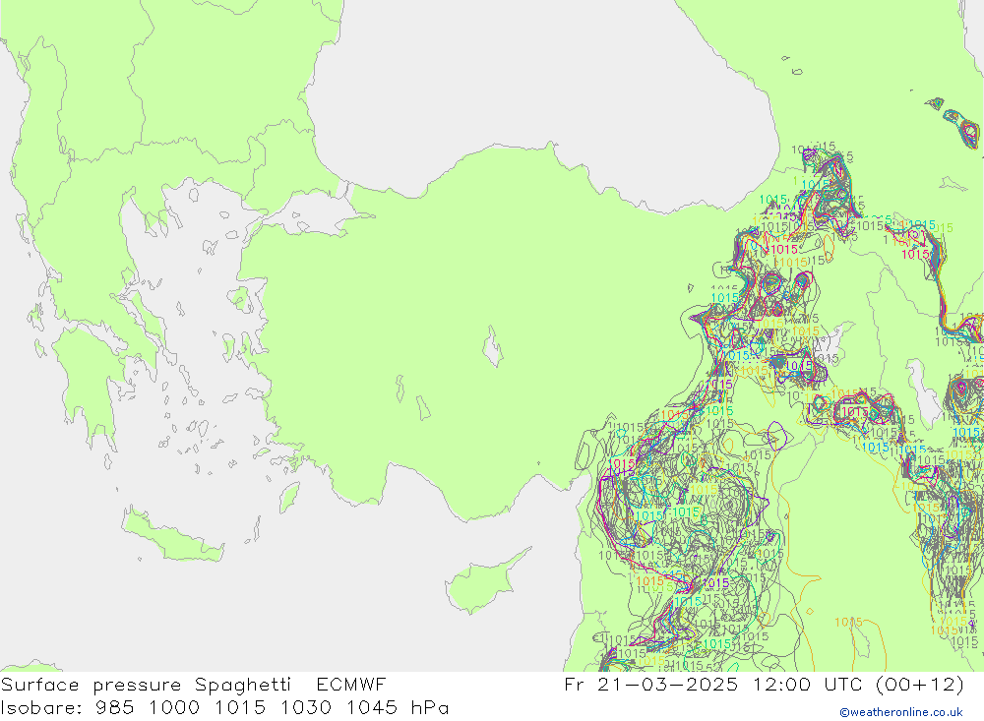Click the island of Cyprus on the map
The image size is (984, 721).
[483, 583]
